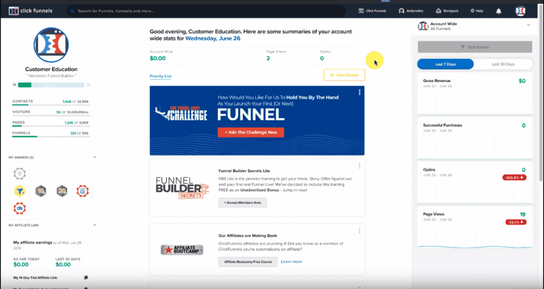Image resolution: width=544 pixels, height=289 pixels.
Task: Click the Visit Funnel button
Action: (x=474, y=47)
